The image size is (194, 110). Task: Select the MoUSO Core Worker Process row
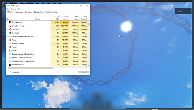(47, 58)
